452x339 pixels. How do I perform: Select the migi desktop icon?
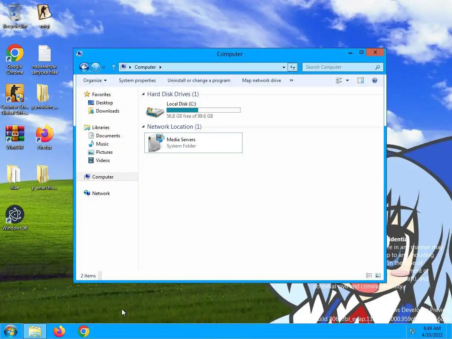click(x=44, y=16)
